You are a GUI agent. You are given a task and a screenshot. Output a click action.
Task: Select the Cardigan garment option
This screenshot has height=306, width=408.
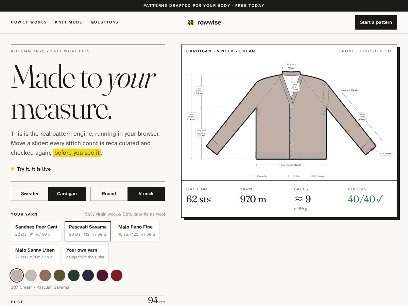click(67, 194)
